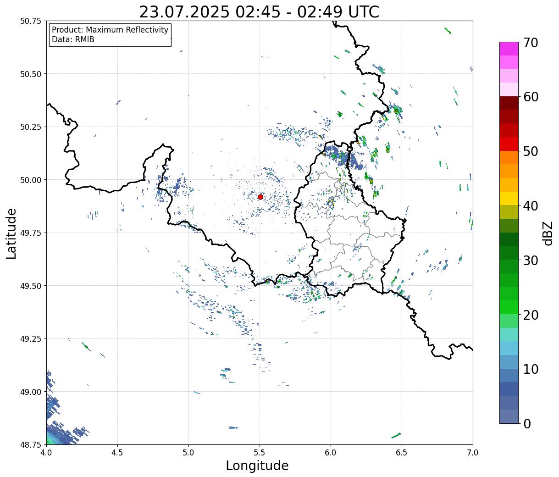Click the colorbar tick label 0
This screenshot has width=559, height=477.
tap(527, 423)
